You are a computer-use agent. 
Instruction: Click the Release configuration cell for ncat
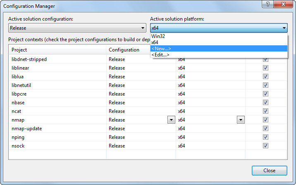tap(141, 111)
